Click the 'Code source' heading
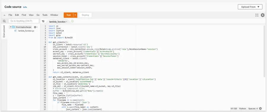Screen dimensions: 267x112 13,7
